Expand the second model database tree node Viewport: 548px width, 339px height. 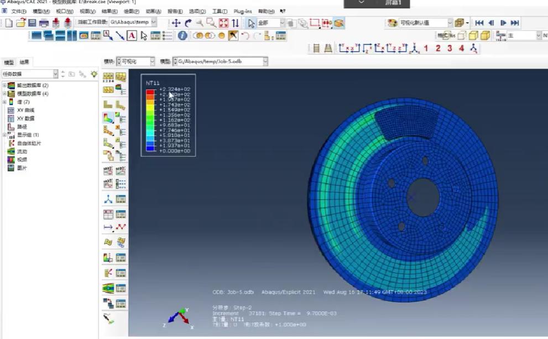coord(4,93)
